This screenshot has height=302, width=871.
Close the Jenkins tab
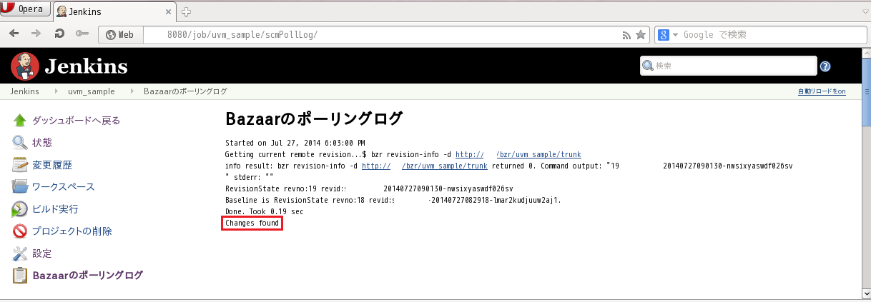[x=169, y=11]
